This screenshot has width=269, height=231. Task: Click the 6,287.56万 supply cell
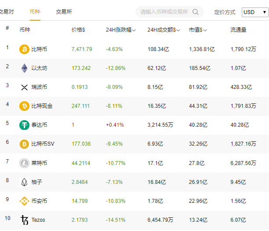tap(243, 163)
